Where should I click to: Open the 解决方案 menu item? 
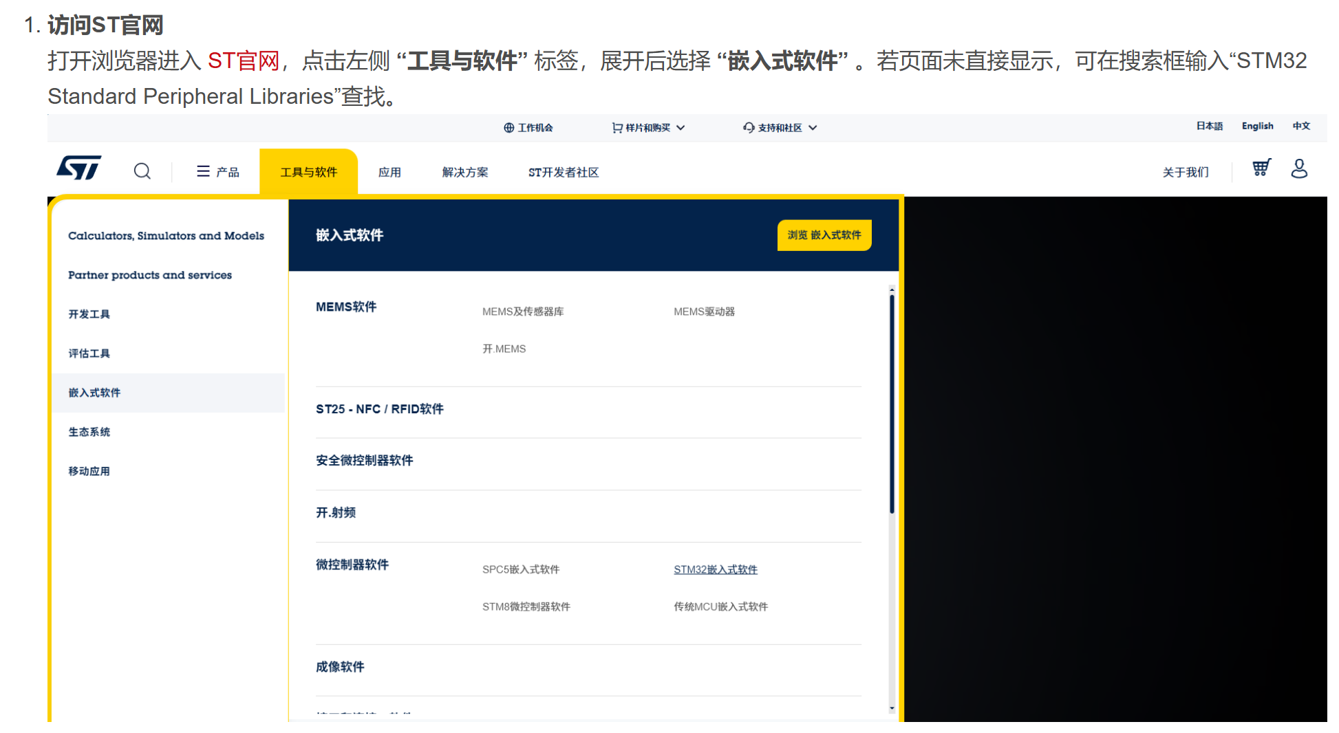465,172
